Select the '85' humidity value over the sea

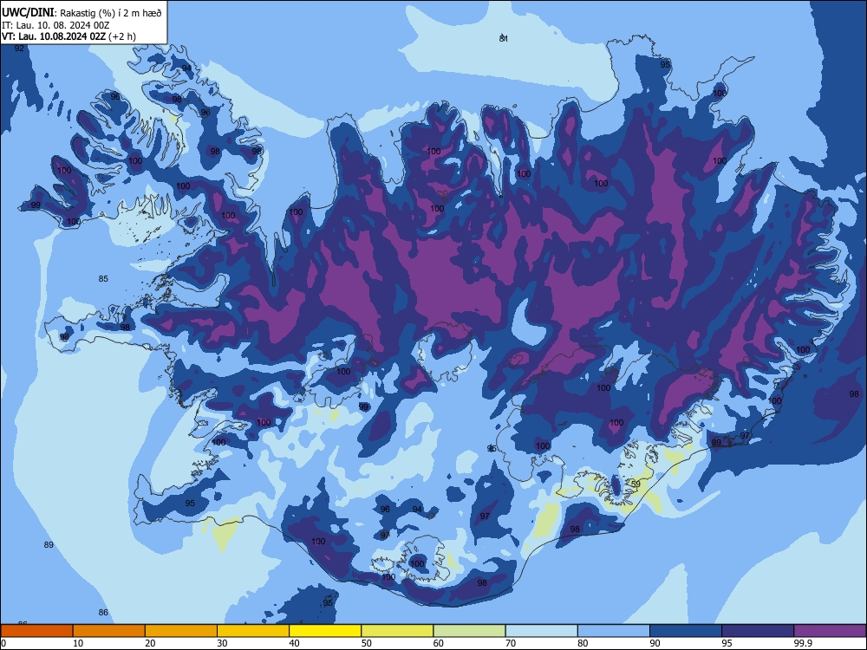[103, 278]
